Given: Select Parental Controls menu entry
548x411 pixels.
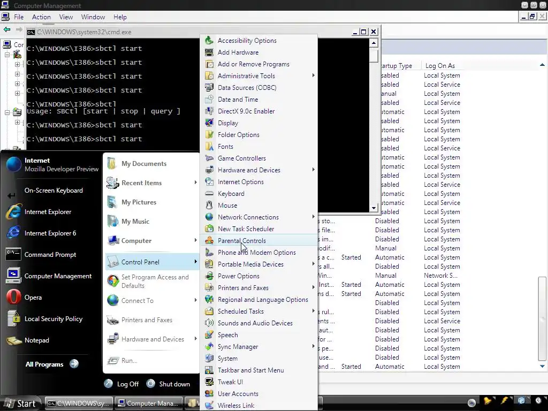Looking at the screenshot, I should coord(259,240).
